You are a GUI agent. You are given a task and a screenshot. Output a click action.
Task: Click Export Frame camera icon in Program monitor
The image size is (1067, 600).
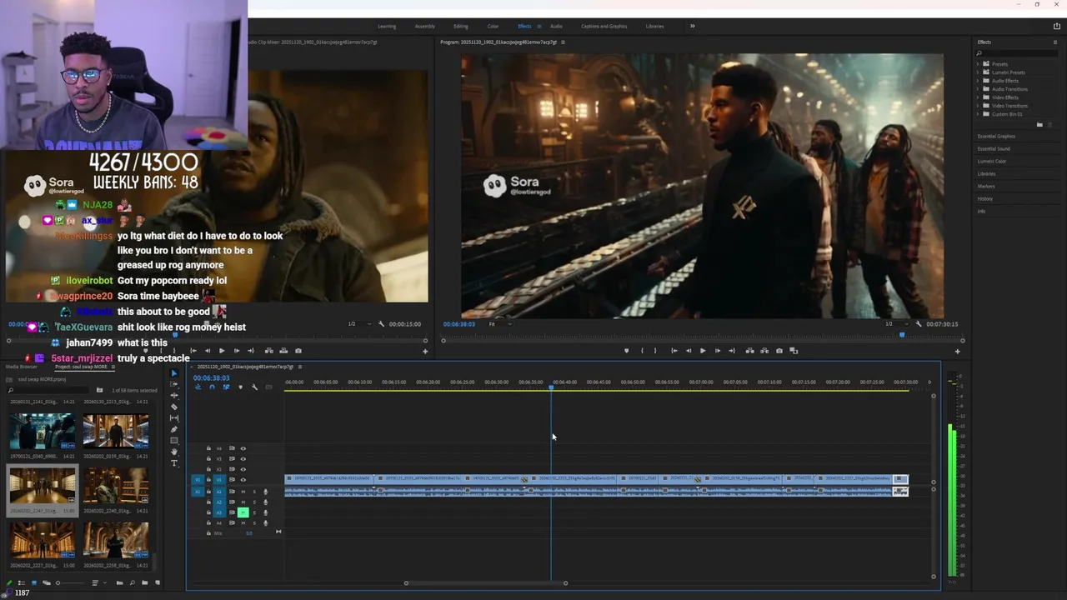(x=779, y=351)
